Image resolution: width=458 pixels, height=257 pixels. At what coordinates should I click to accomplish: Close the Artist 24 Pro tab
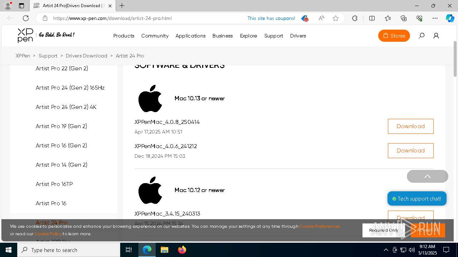click(x=110, y=6)
